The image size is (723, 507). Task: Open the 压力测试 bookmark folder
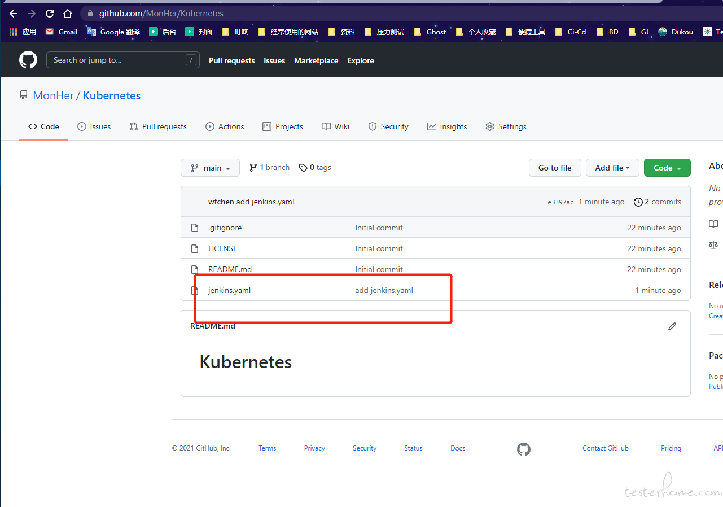384,32
